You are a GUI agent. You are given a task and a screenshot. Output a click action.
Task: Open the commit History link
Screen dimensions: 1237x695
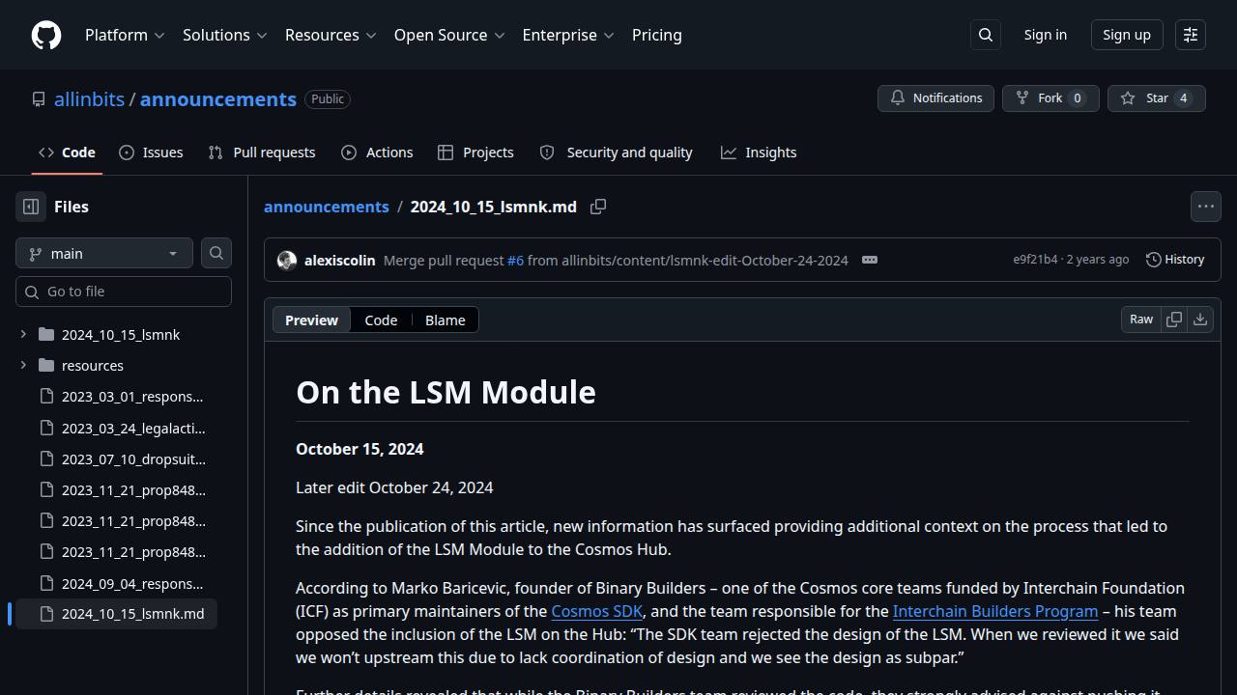1175,260
